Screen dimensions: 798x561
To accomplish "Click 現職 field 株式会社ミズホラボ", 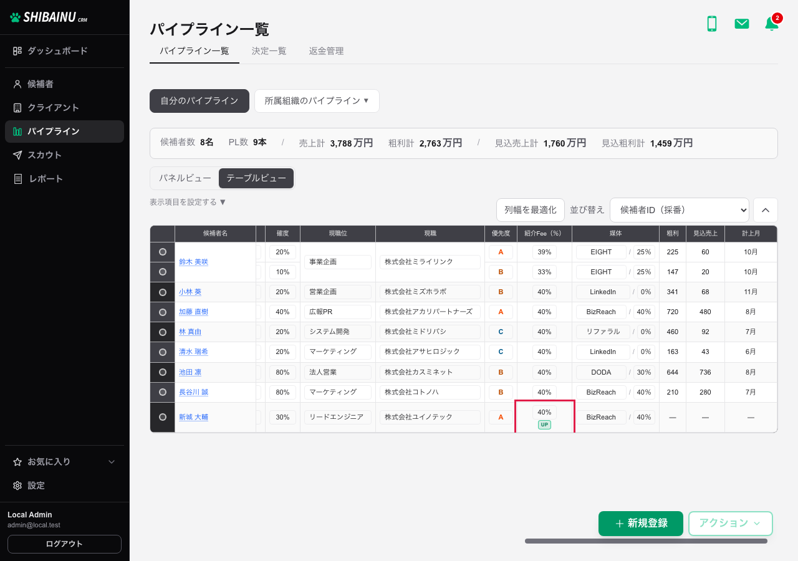I will (430, 292).
